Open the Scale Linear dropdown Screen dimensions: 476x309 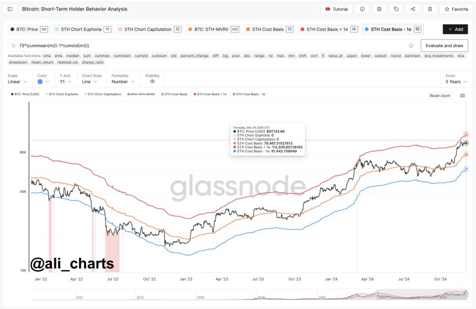(x=17, y=81)
